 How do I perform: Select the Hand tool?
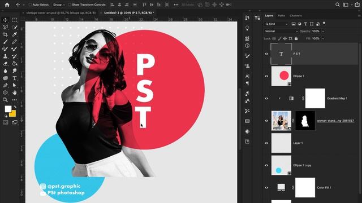[15, 92]
